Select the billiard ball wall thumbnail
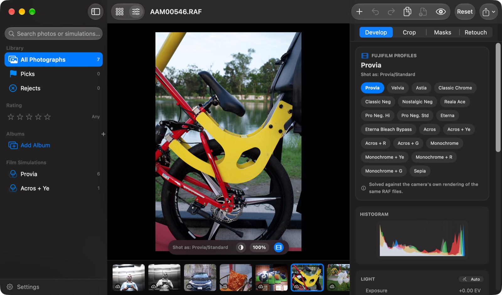 coord(271,277)
